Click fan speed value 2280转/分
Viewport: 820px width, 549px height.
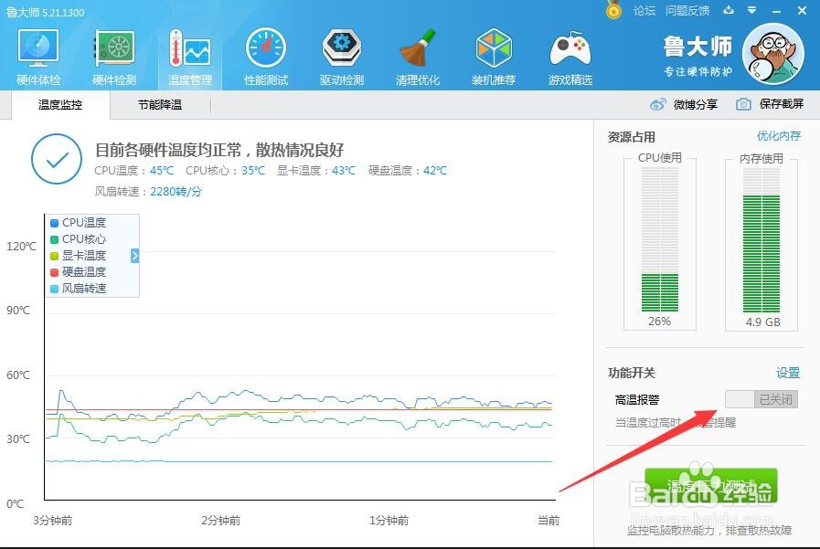(176, 192)
